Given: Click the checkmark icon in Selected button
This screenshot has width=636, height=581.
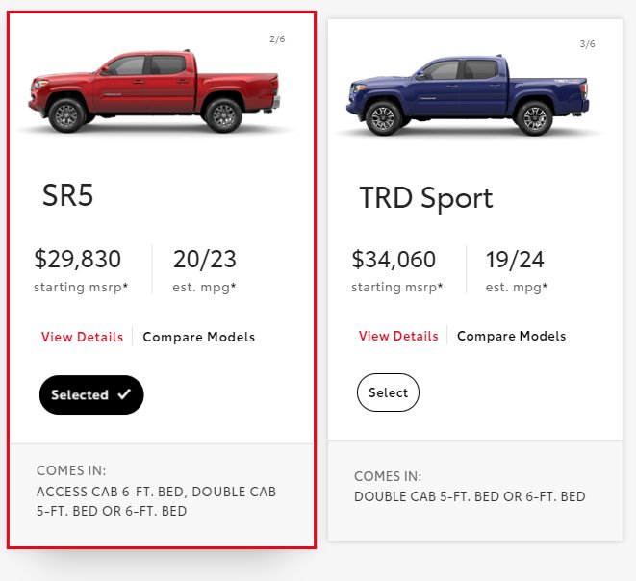Looking at the screenshot, I should coord(124,394).
